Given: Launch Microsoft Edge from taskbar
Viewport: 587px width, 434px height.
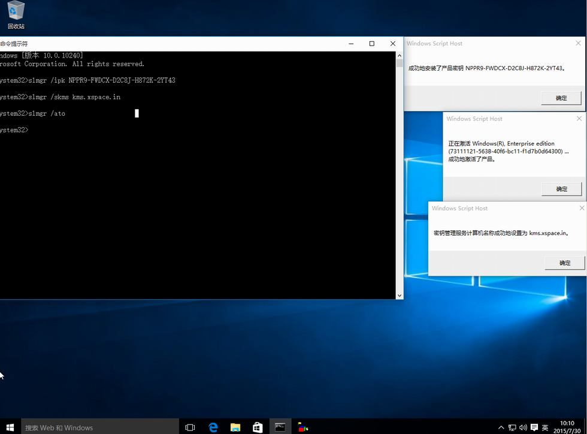Looking at the screenshot, I should pos(213,427).
